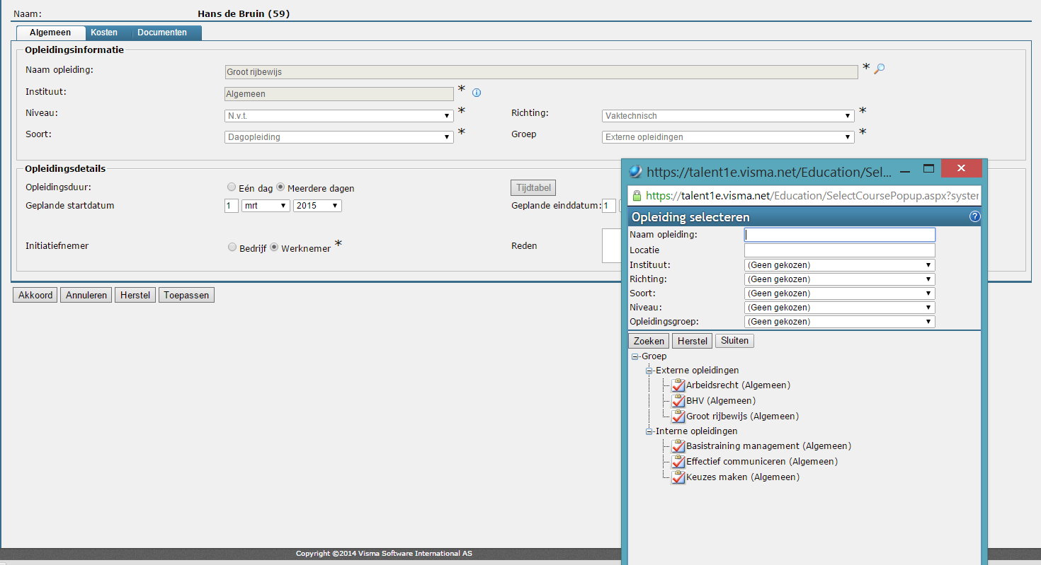Click the Zoeken button in popup
Viewport: 1041px width, 565px height.
click(649, 341)
